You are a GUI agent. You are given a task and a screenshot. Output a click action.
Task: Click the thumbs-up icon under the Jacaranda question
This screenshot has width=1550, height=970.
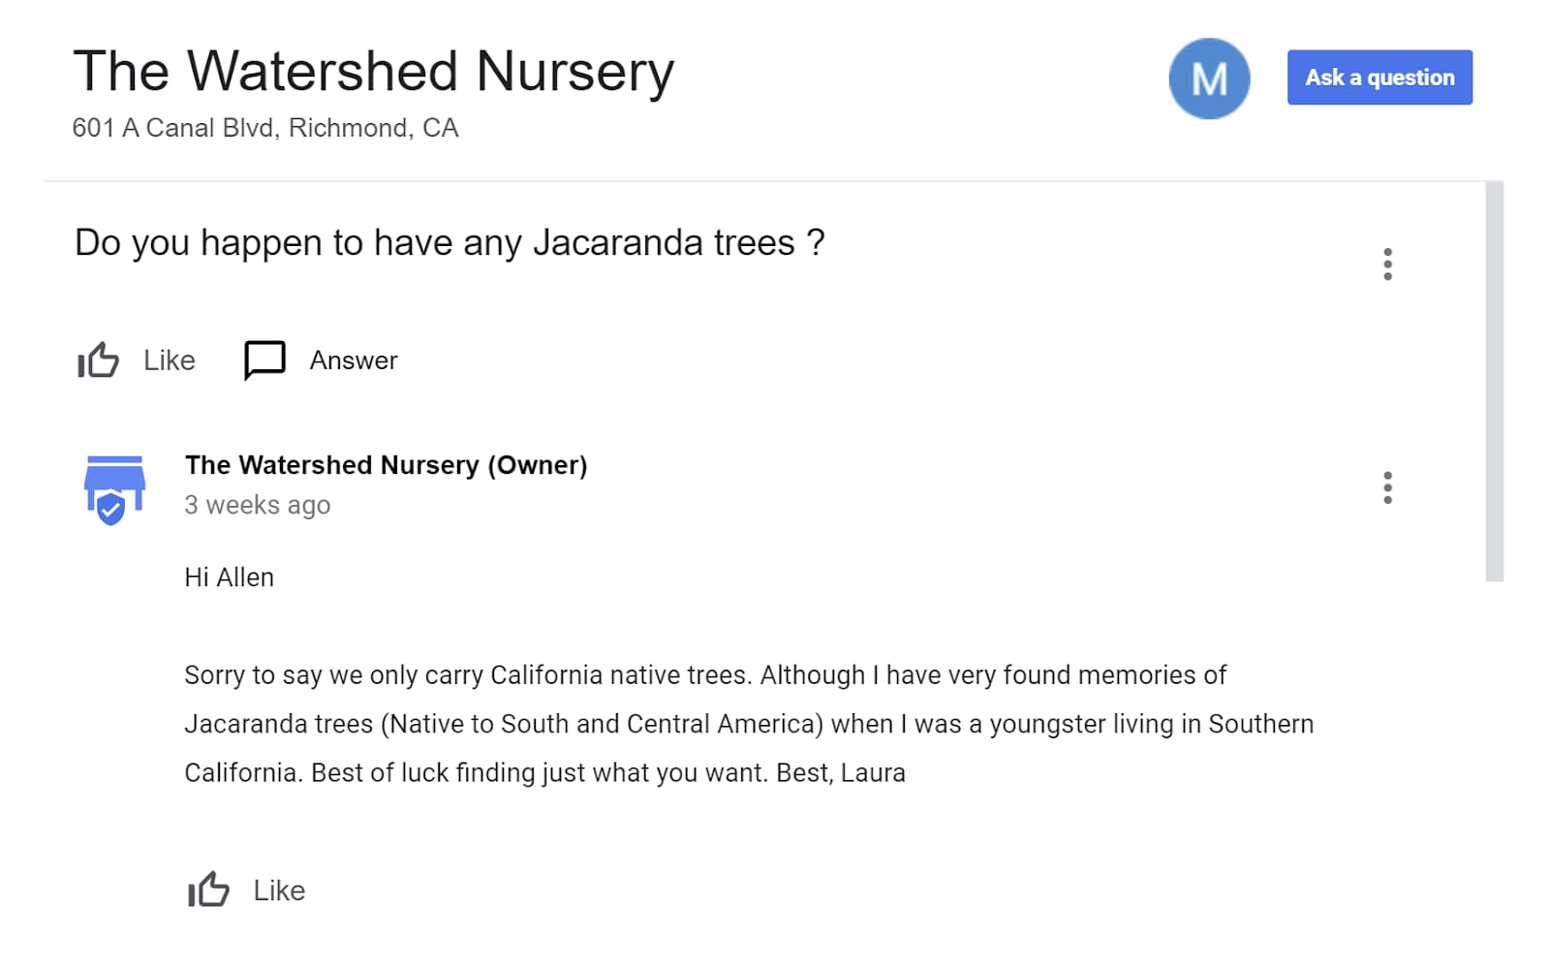point(98,360)
